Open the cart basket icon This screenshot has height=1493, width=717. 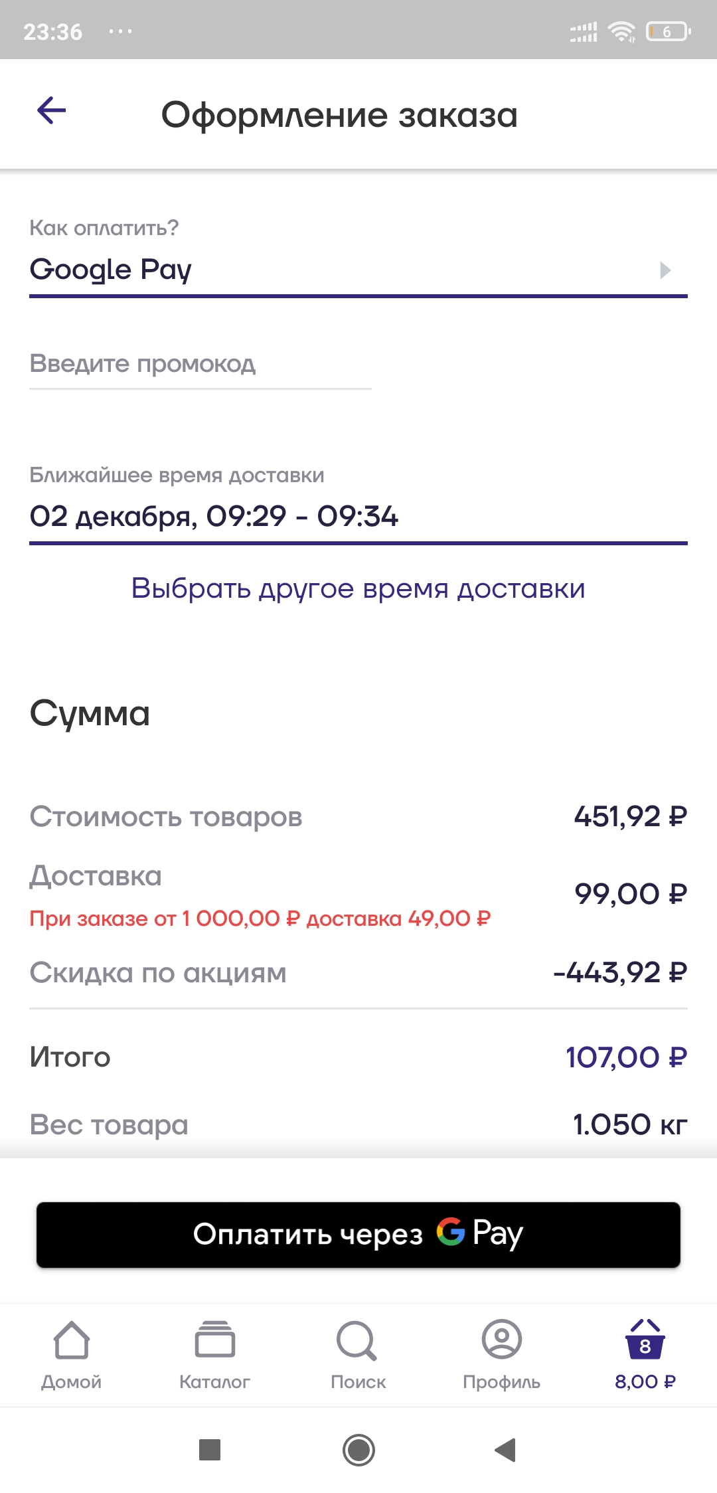pos(645,1339)
